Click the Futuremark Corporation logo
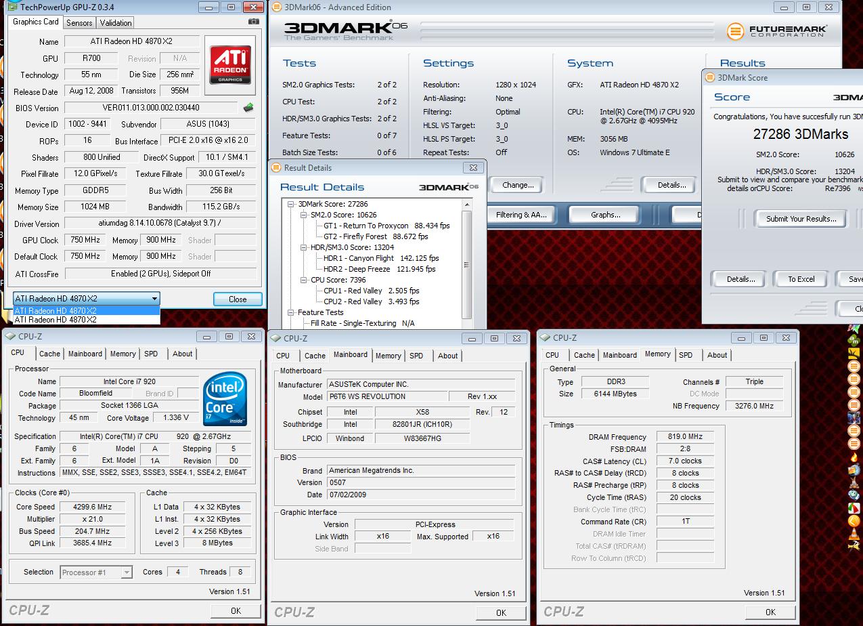Screen dimensions: 863x626 [776, 32]
